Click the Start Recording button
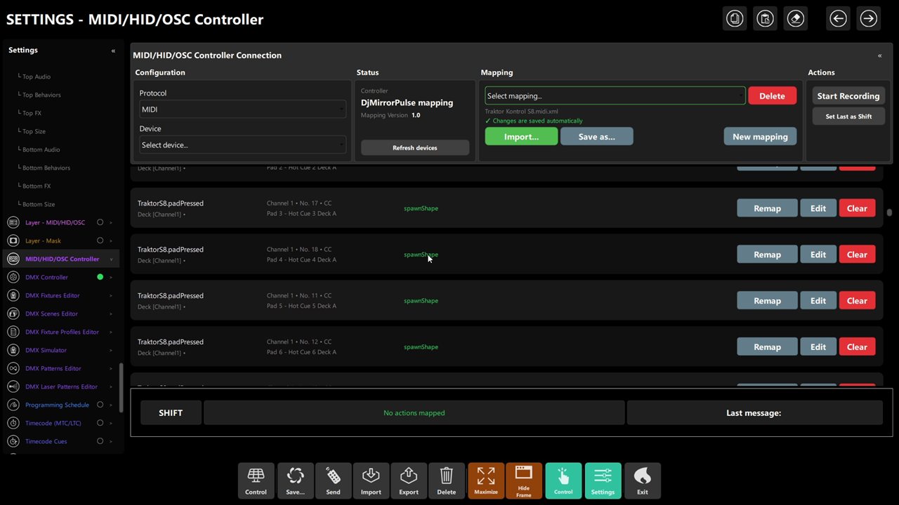 [848, 96]
